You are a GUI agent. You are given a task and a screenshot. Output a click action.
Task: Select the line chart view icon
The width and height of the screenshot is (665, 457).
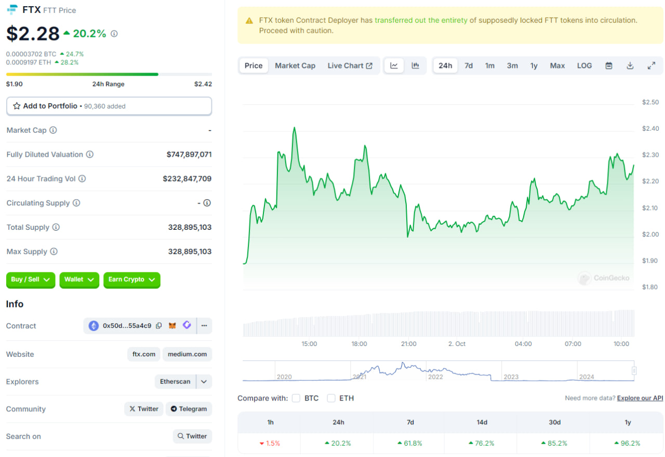pyautogui.click(x=394, y=66)
